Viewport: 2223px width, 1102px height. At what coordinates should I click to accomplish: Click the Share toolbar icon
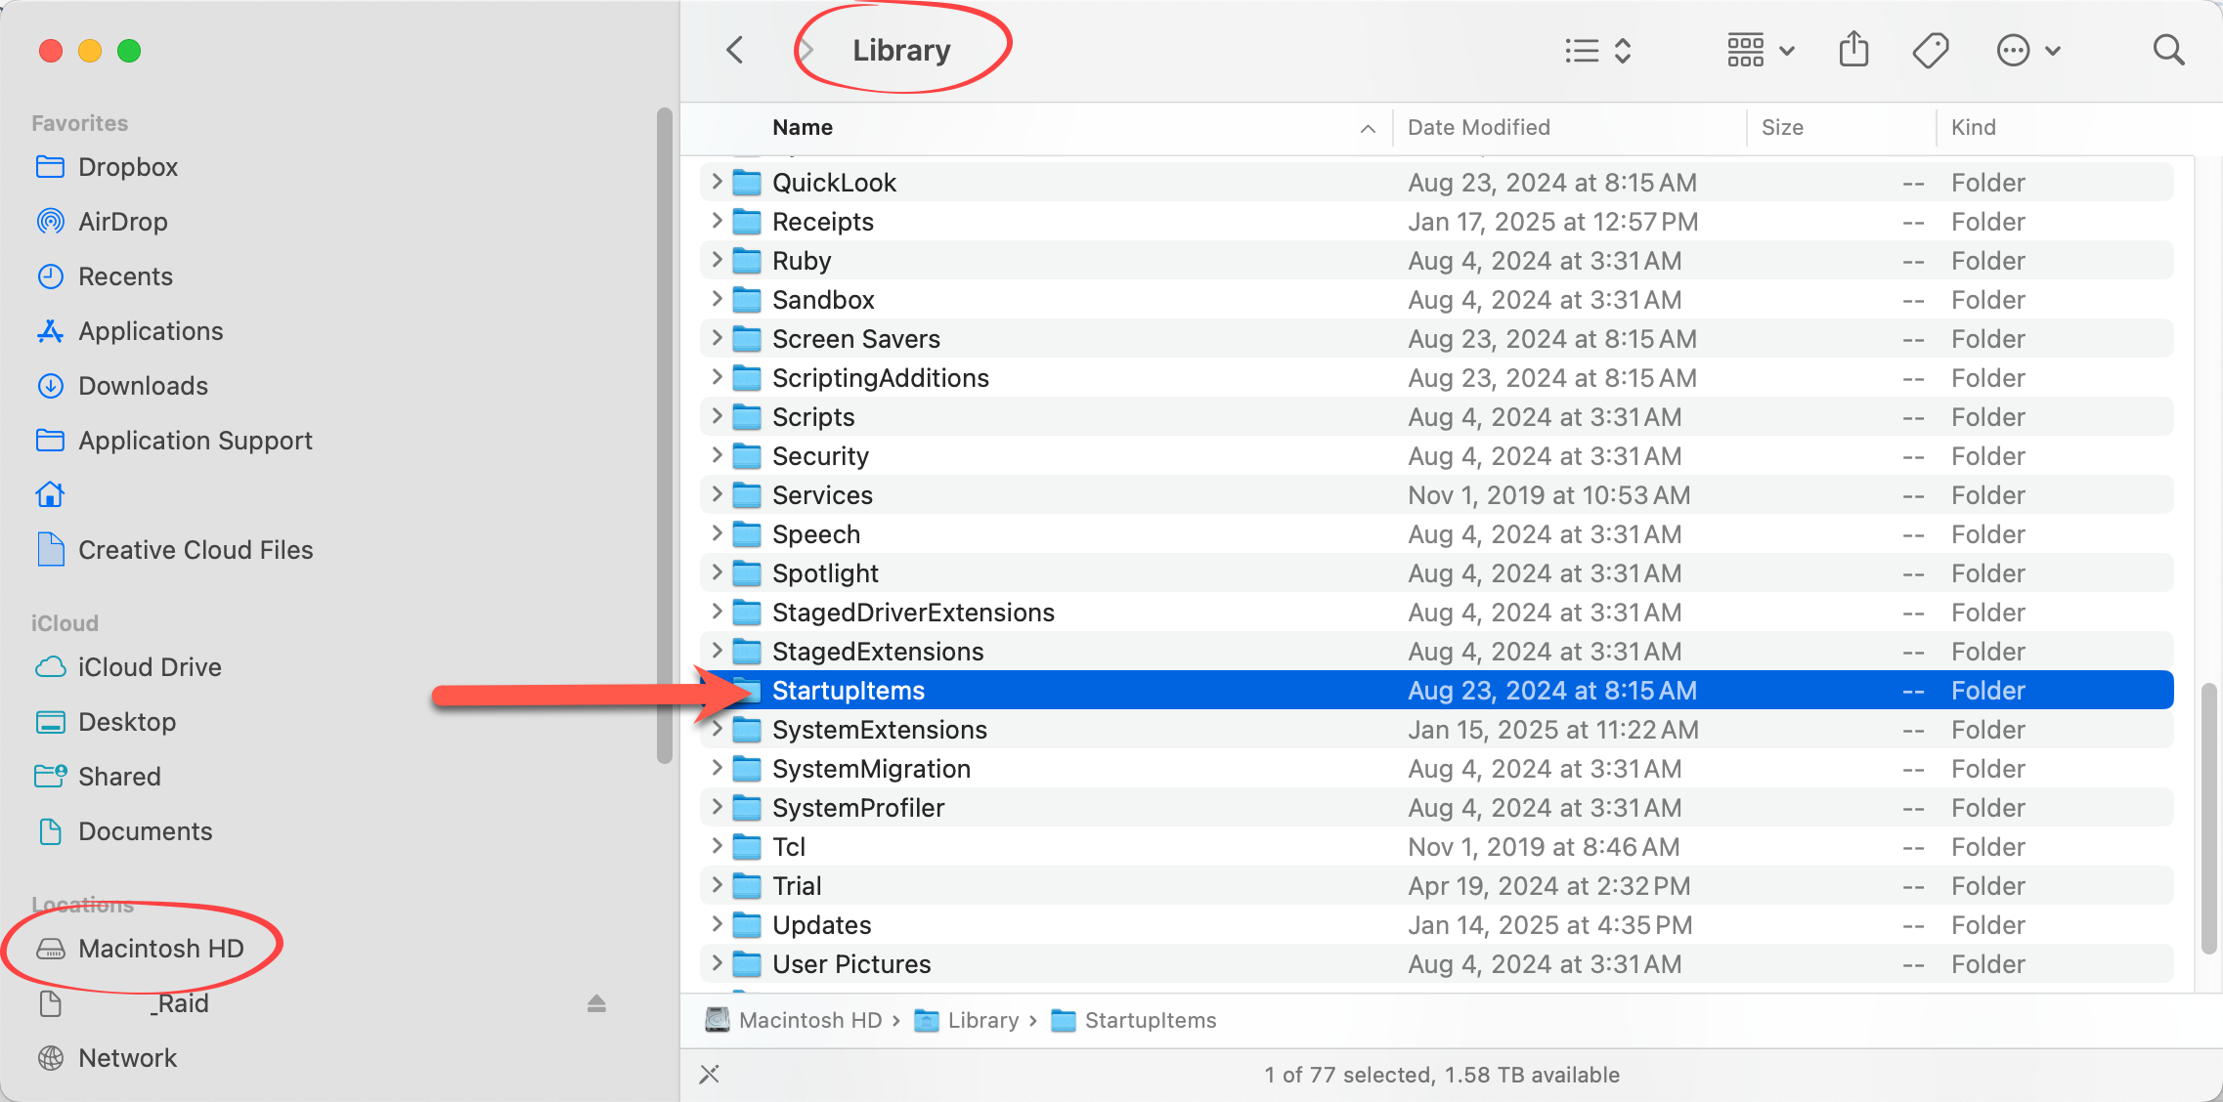point(1853,50)
